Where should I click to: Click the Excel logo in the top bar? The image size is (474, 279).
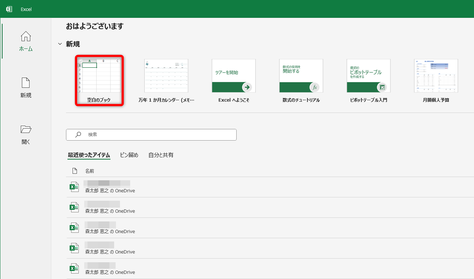(9, 9)
